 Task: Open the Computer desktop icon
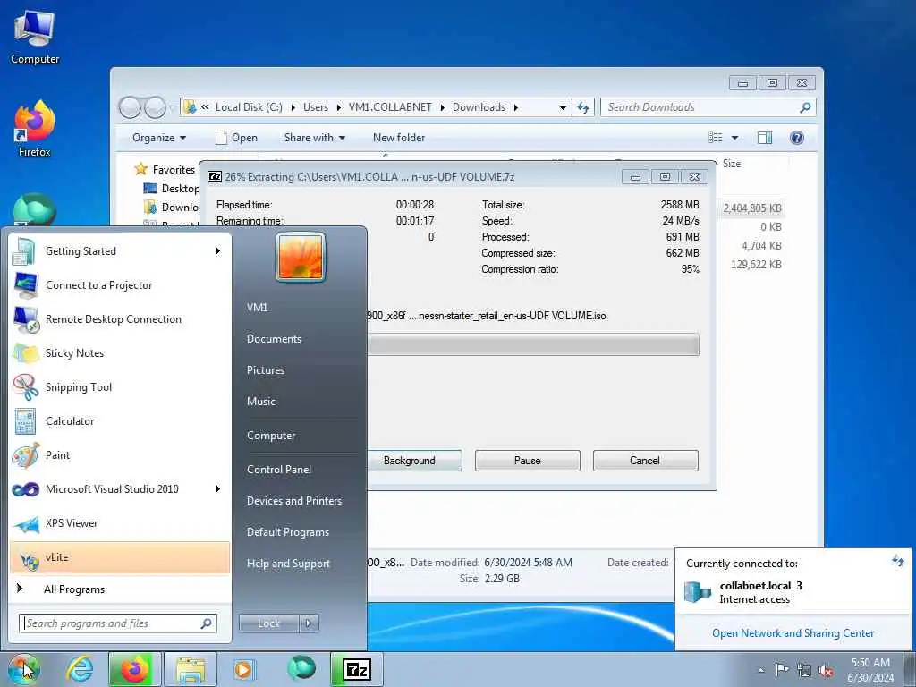35,37
